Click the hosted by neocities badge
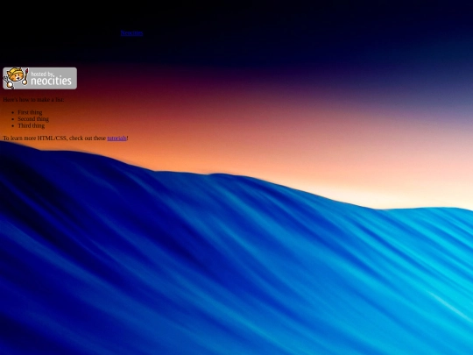 point(39,78)
